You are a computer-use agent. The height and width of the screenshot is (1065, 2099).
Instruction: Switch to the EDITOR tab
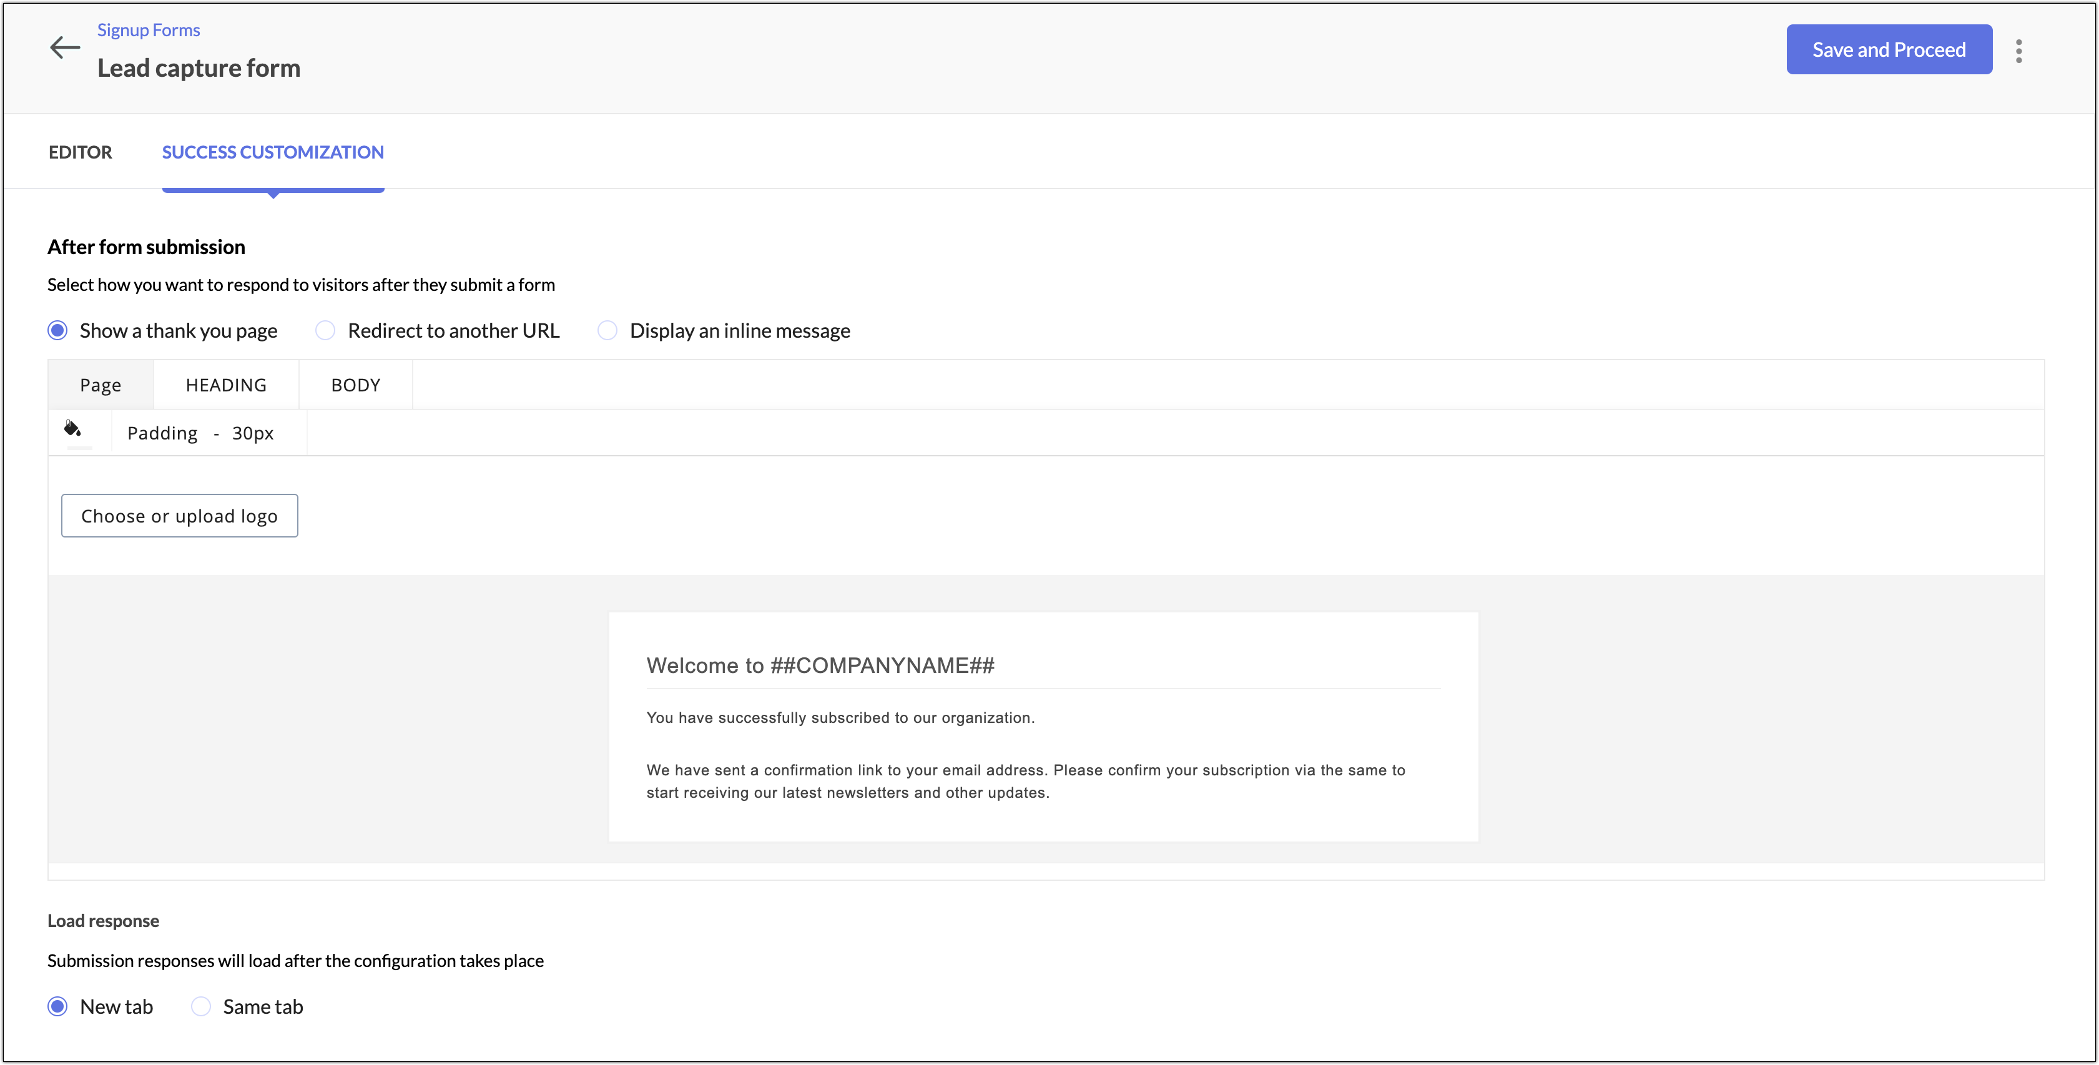point(80,152)
